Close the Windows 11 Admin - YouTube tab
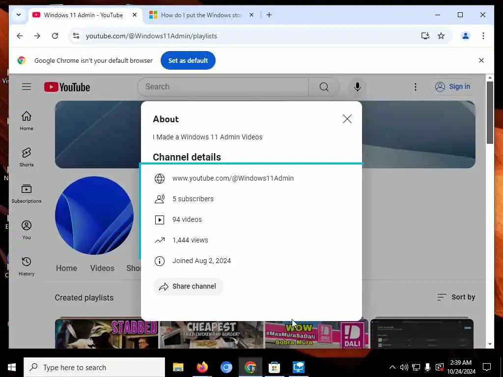This screenshot has height=377, width=503. pyautogui.click(x=135, y=15)
